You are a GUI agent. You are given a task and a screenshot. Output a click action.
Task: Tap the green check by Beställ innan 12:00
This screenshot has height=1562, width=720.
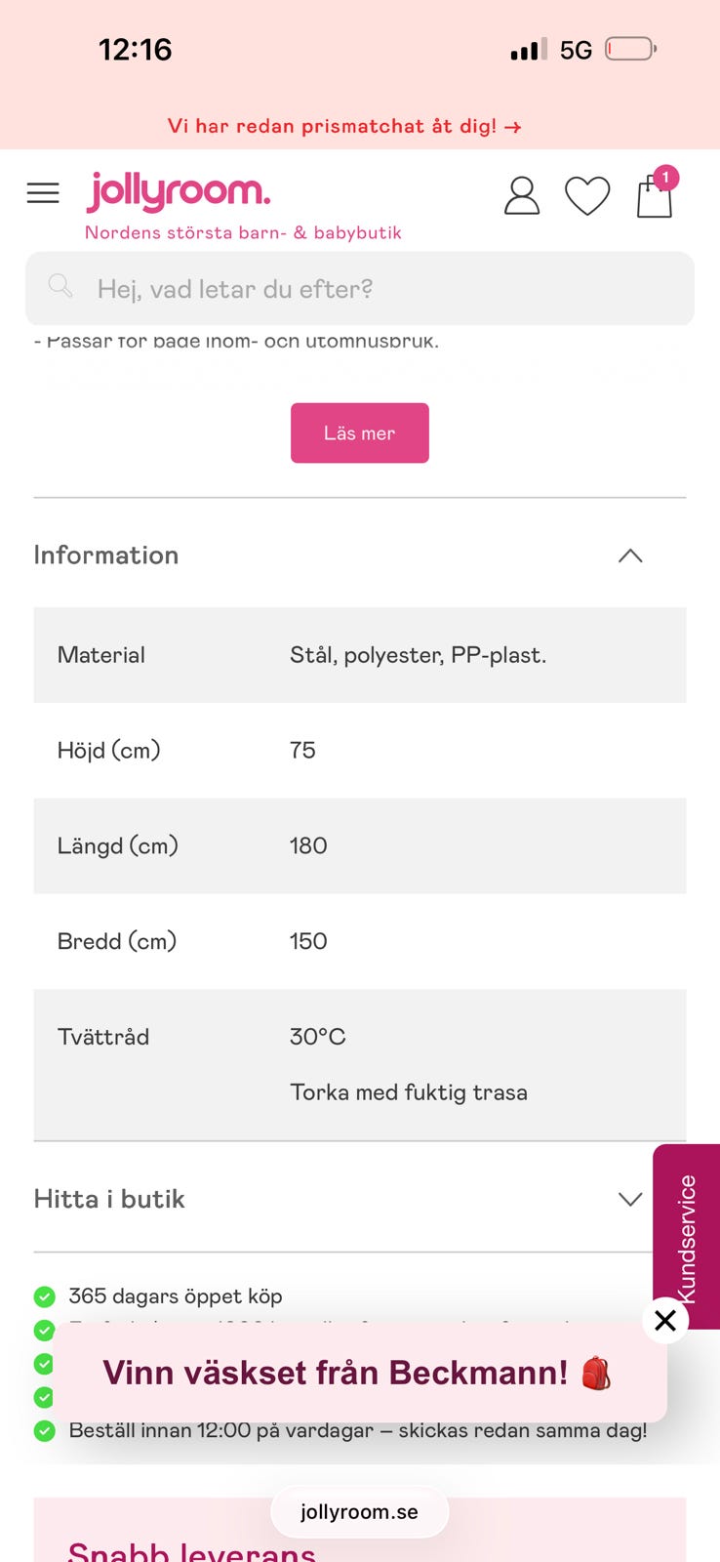click(x=44, y=1431)
